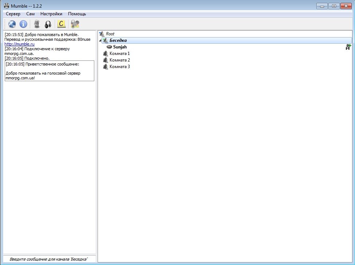The image size is (355, 265).
Task: Click the Root channel icon
Action: (x=102, y=34)
